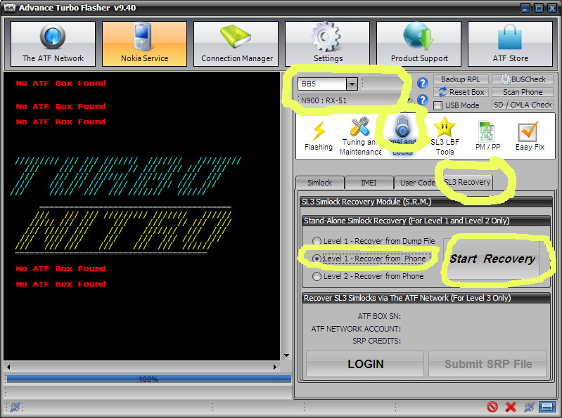Click the log scroll-right arrow
This screenshot has width=562, height=418.
275,367
